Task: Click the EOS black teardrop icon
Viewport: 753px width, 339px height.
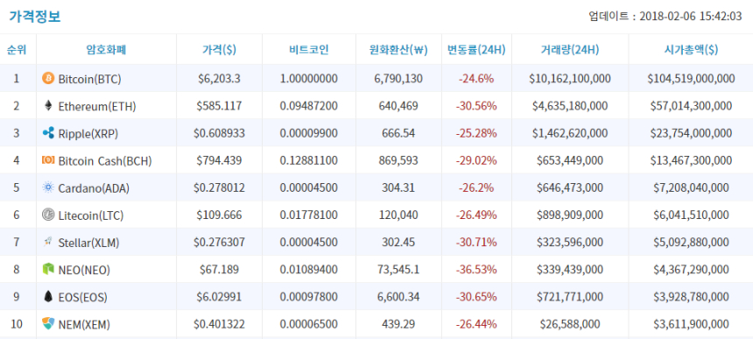Action: click(48, 297)
